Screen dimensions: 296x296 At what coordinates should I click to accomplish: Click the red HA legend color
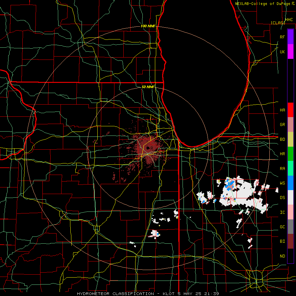[x=290, y=110]
